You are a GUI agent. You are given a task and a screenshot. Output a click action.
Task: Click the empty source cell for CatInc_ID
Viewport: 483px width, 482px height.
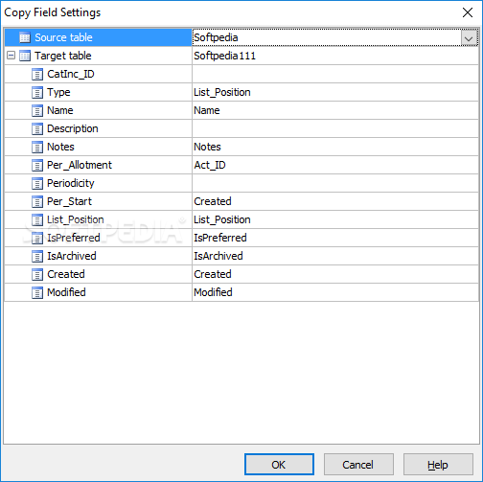(335, 74)
